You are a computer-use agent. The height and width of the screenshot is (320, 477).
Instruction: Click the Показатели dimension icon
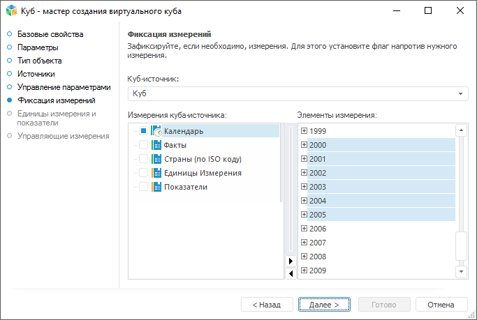156,187
